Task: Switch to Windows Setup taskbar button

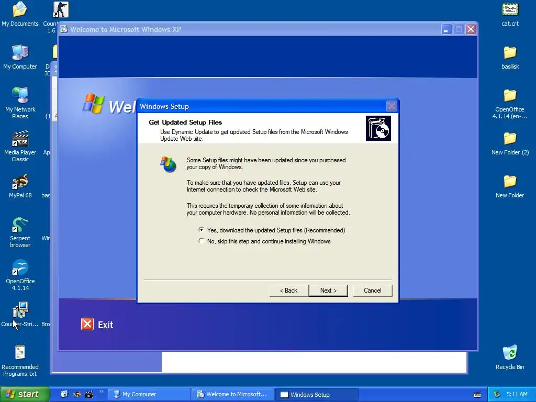Action: (317, 394)
